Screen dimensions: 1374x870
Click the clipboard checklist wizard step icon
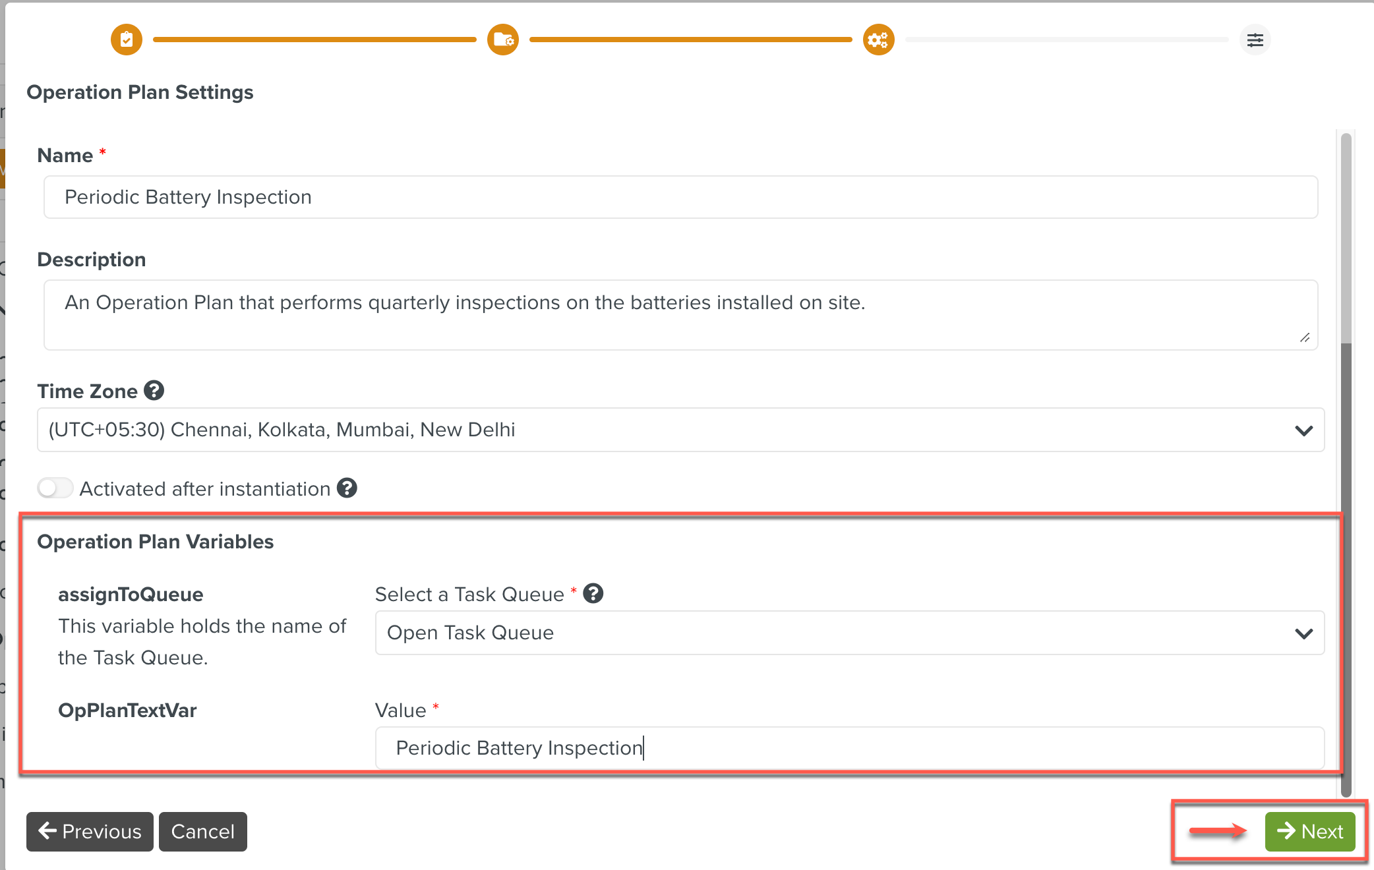tap(127, 40)
